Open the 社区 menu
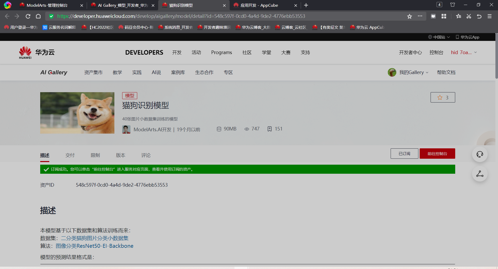498x269 pixels. (x=247, y=53)
